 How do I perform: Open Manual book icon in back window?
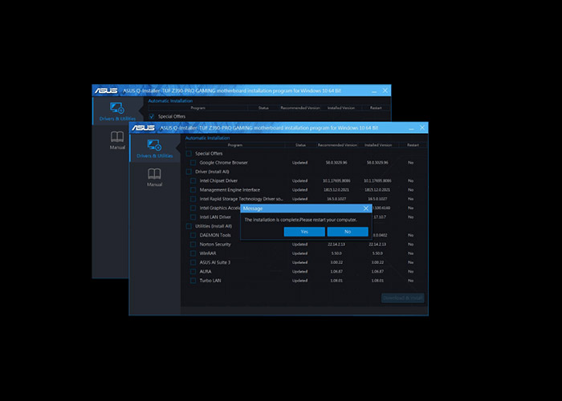tap(117, 137)
